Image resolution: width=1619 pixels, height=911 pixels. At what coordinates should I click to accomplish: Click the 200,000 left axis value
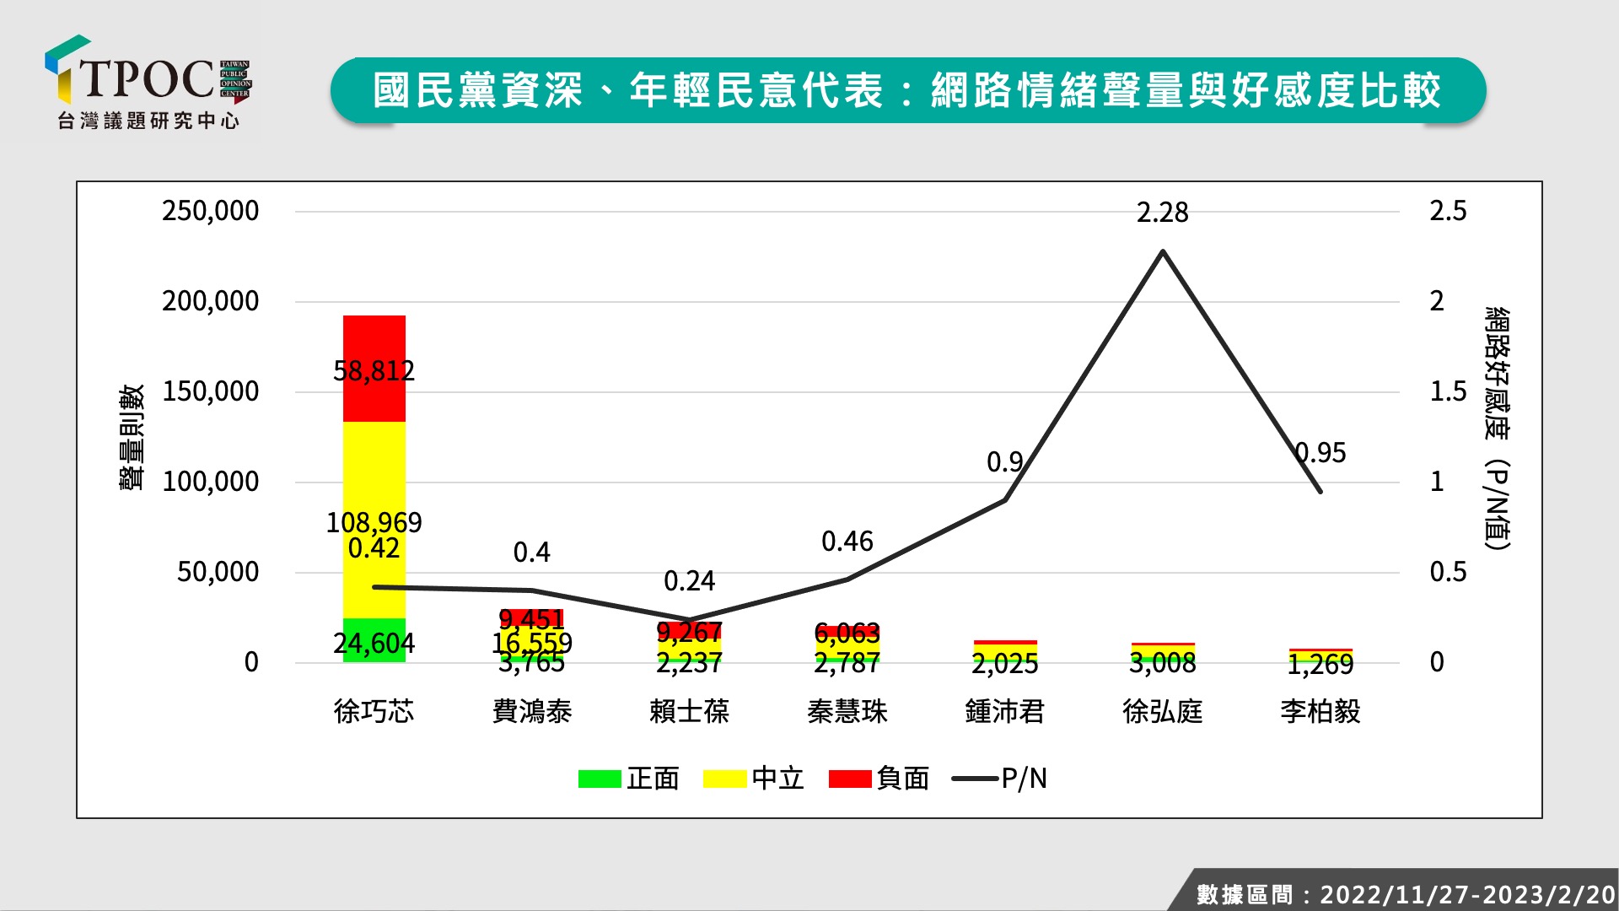click(211, 301)
